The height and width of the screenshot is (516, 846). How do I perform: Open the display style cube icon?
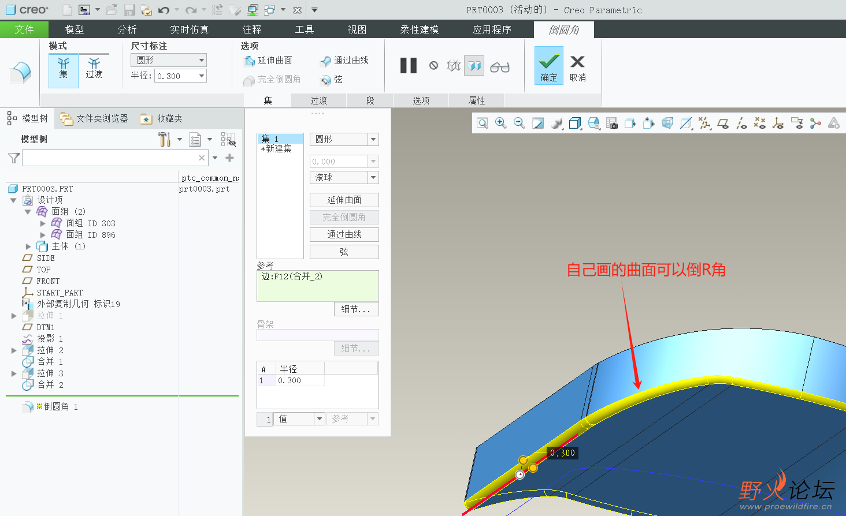[x=575, y=123]
